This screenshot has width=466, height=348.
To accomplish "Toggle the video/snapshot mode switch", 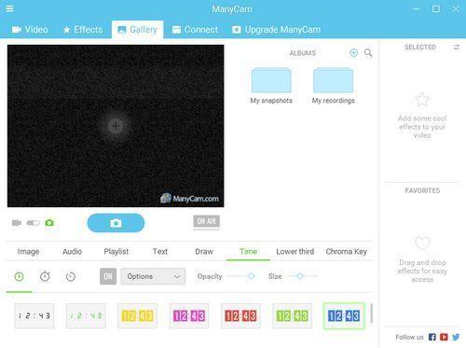I will pyautogui.click(x=34, y=223).
